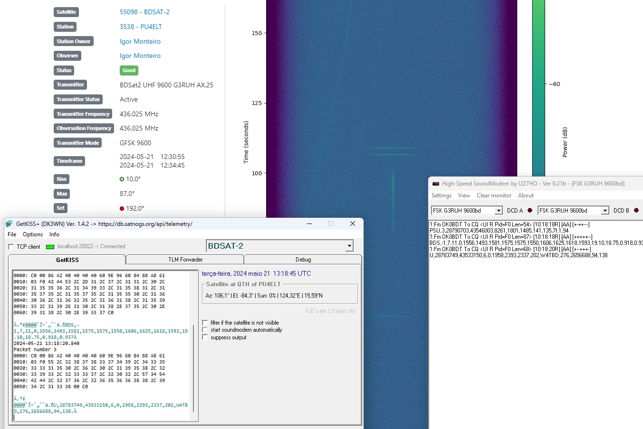Click the Transmitter Frequency label badge

(x=83, y=114)
